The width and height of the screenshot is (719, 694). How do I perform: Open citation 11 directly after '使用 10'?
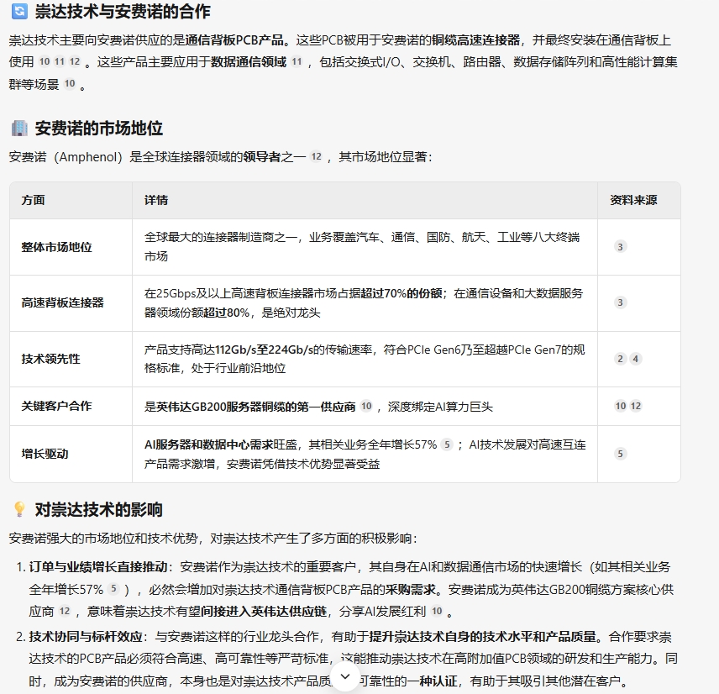tap(60, 61)
